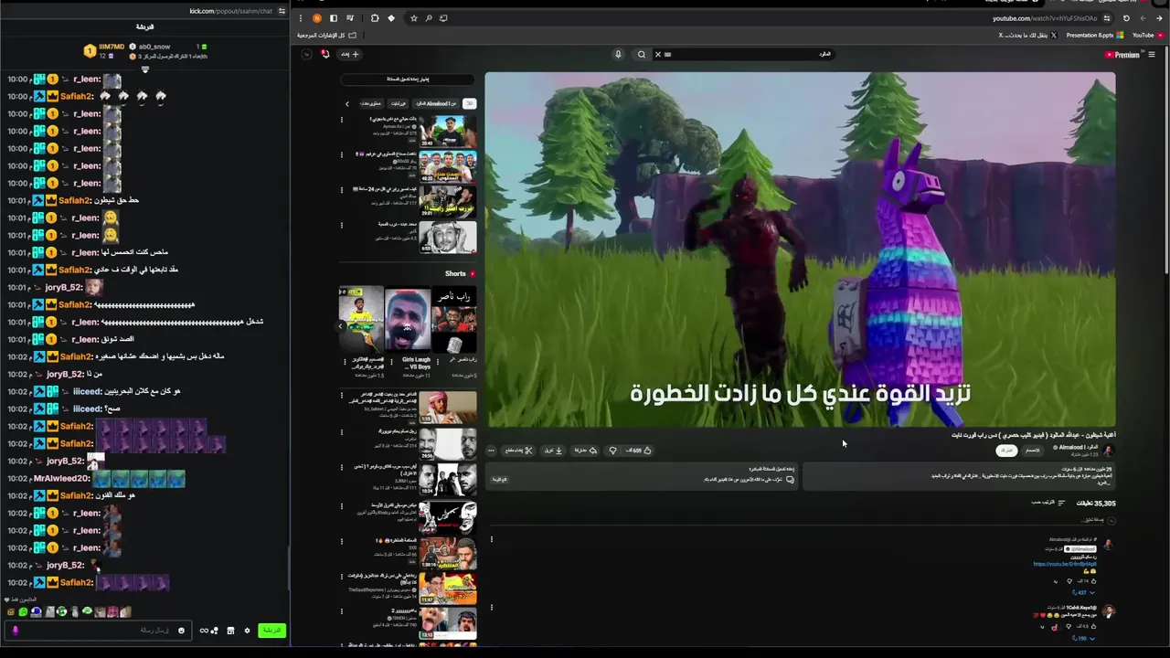Open the youtu.be link in pinned comment
This screenshot has height=658, width=1170.
pos(1065,564)
